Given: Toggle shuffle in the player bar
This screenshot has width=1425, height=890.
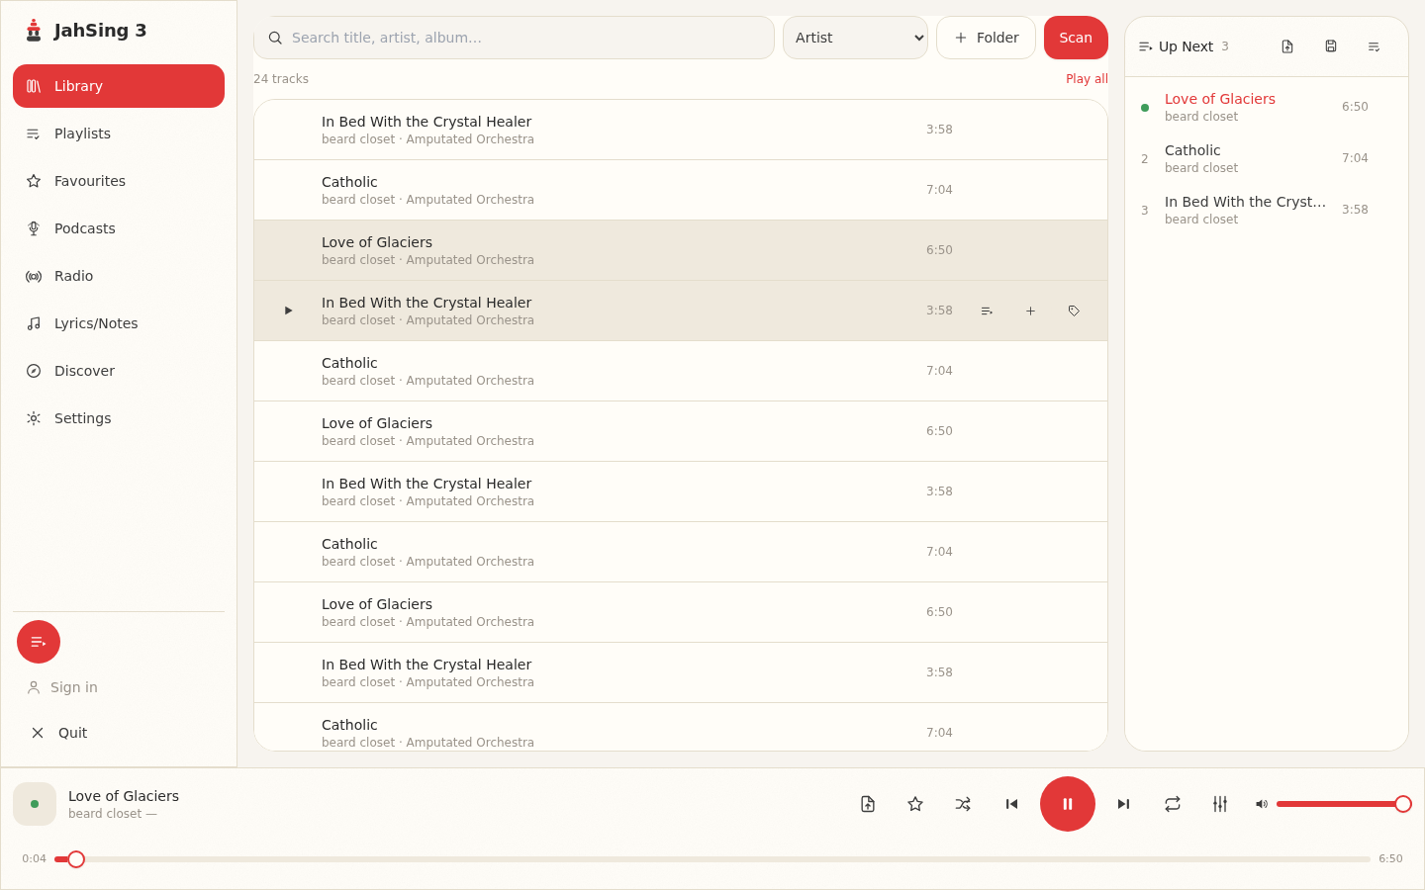Looking at the screenshot, I should tap(963, 804).
